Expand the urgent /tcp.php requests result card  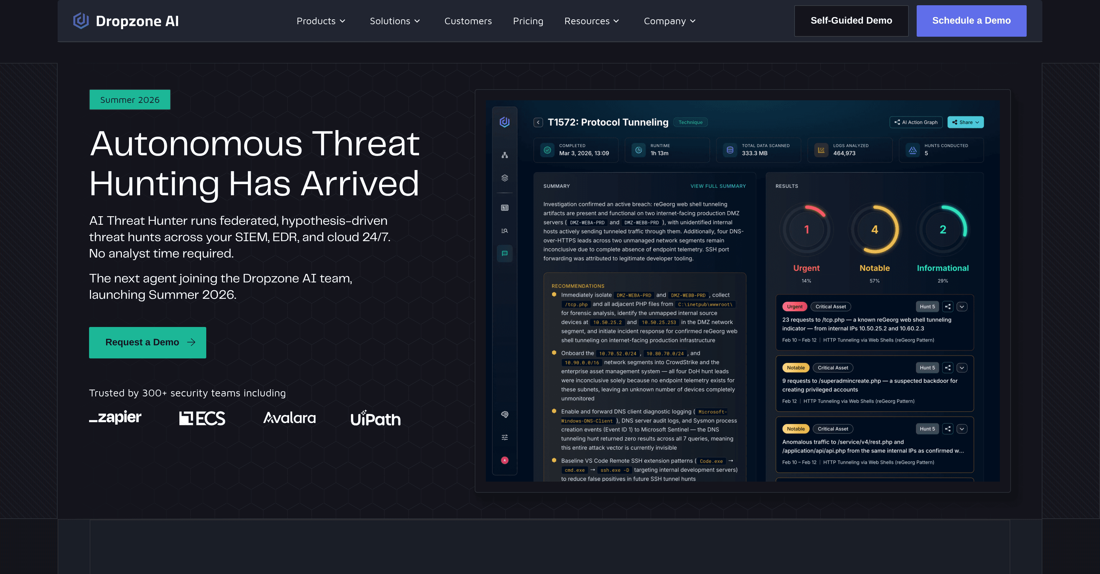pos(962,306)
